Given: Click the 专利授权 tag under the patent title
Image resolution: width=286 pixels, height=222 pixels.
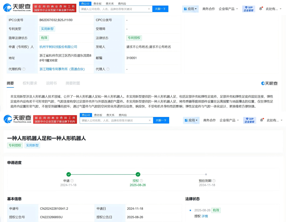Looking at the screenshot, I should pos(15,145).
